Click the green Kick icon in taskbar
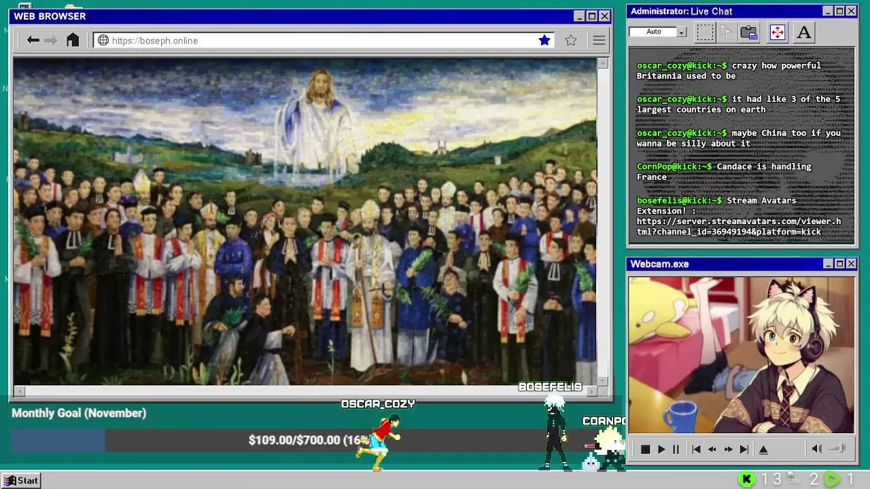Image resolution: width=870 pixels, height=489 pixels. 746,479
